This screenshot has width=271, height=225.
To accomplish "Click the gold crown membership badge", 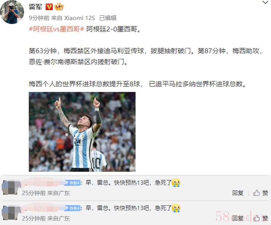I will [59, 7].
